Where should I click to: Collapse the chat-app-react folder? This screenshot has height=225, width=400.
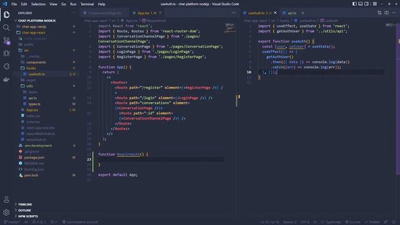(33, 32)
